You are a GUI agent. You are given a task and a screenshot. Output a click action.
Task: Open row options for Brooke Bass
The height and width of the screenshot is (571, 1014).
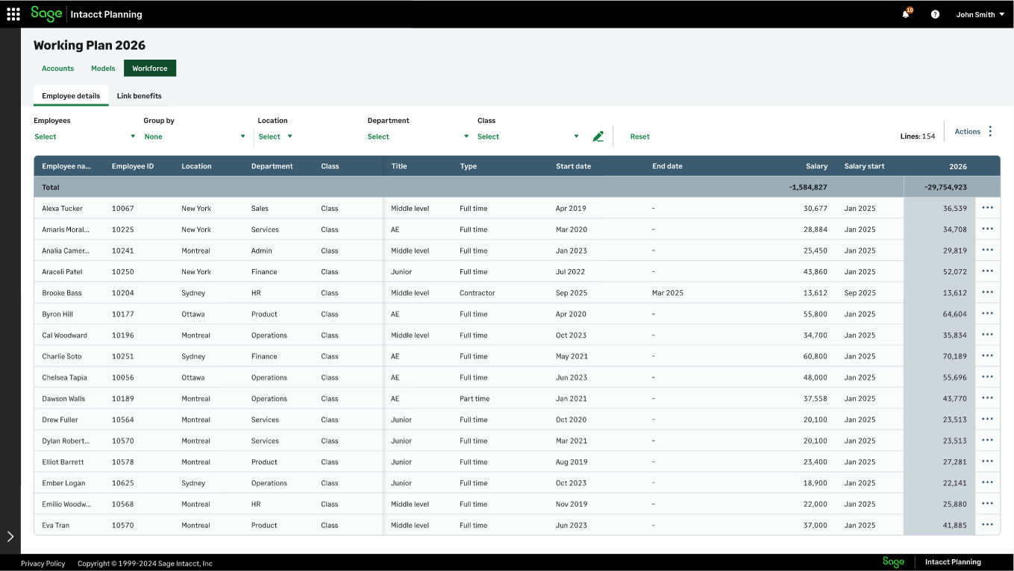[988, 292]
